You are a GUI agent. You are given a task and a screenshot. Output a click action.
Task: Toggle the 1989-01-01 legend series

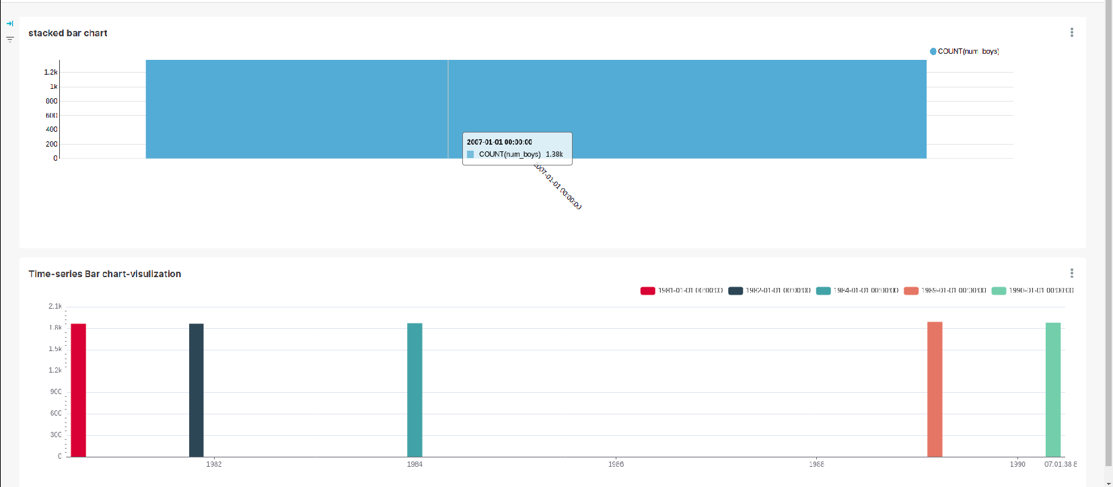945,291
